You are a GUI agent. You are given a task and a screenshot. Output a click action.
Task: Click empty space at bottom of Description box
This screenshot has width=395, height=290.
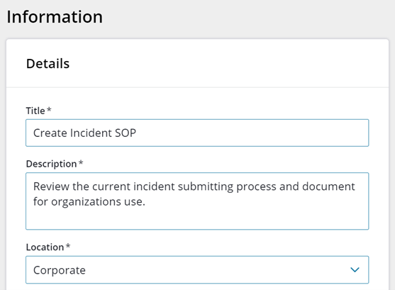(x=197, y=219)
